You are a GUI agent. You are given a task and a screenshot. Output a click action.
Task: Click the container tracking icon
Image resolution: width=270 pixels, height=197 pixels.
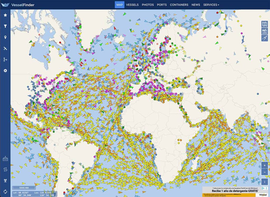tap(5, 159)
